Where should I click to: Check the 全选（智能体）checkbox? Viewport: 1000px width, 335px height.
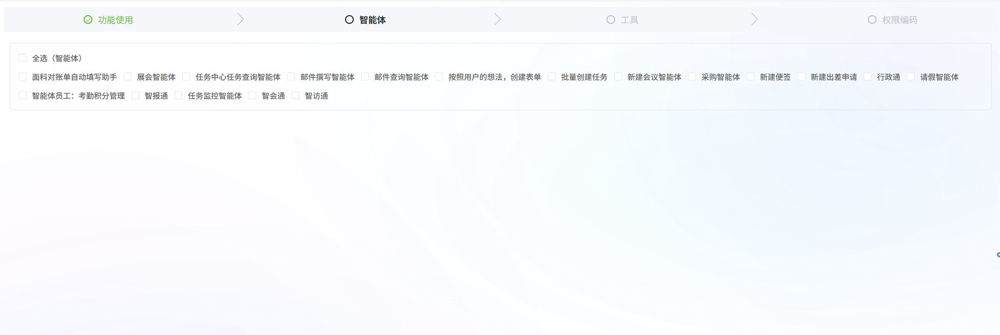pos(22,58)
